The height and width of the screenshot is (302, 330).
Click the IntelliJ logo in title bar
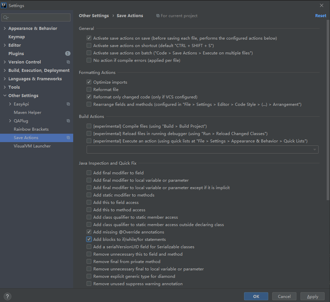pyautogui.click(x=4, y=5)
